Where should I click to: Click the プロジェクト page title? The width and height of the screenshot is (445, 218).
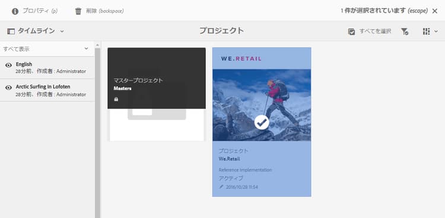tap(221, 31)
